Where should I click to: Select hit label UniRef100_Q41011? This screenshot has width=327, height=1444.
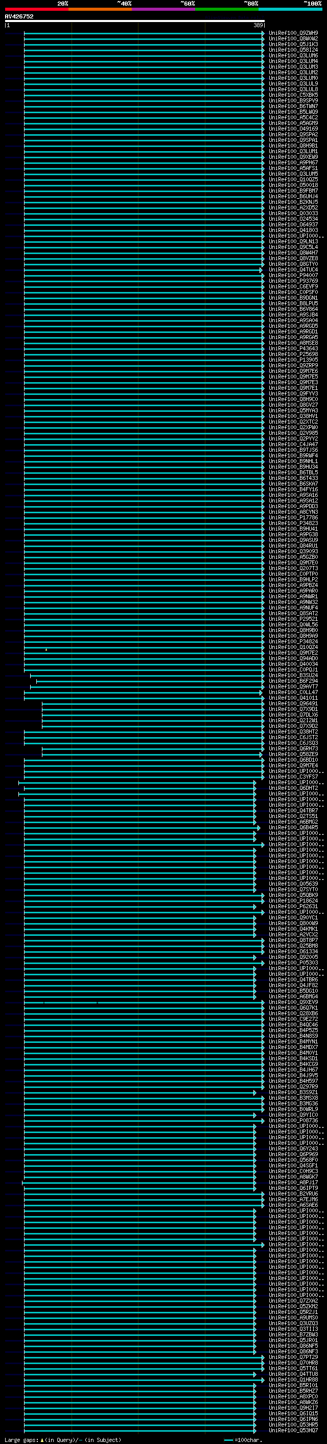pos(293,698)
